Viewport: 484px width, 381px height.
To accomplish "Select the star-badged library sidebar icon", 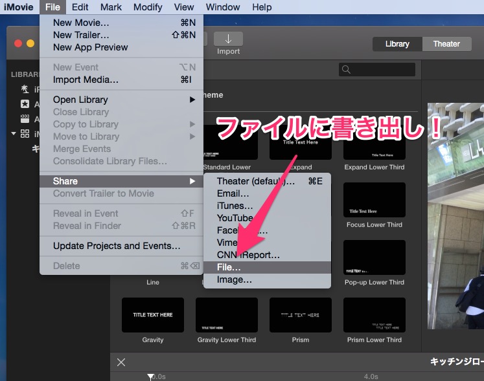I will click(x=25, y=104).
